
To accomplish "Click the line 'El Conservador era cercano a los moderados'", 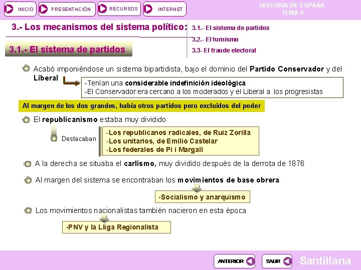I will (x=204, y=91).
